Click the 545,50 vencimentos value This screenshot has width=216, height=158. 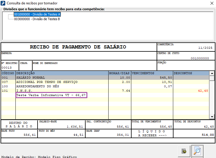click(166, 78)
